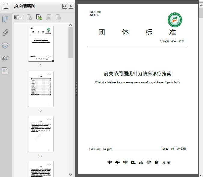Viewport: 203px width, 177px height.
Task: Open the Articles page panel icon
Action: [5, 71]
